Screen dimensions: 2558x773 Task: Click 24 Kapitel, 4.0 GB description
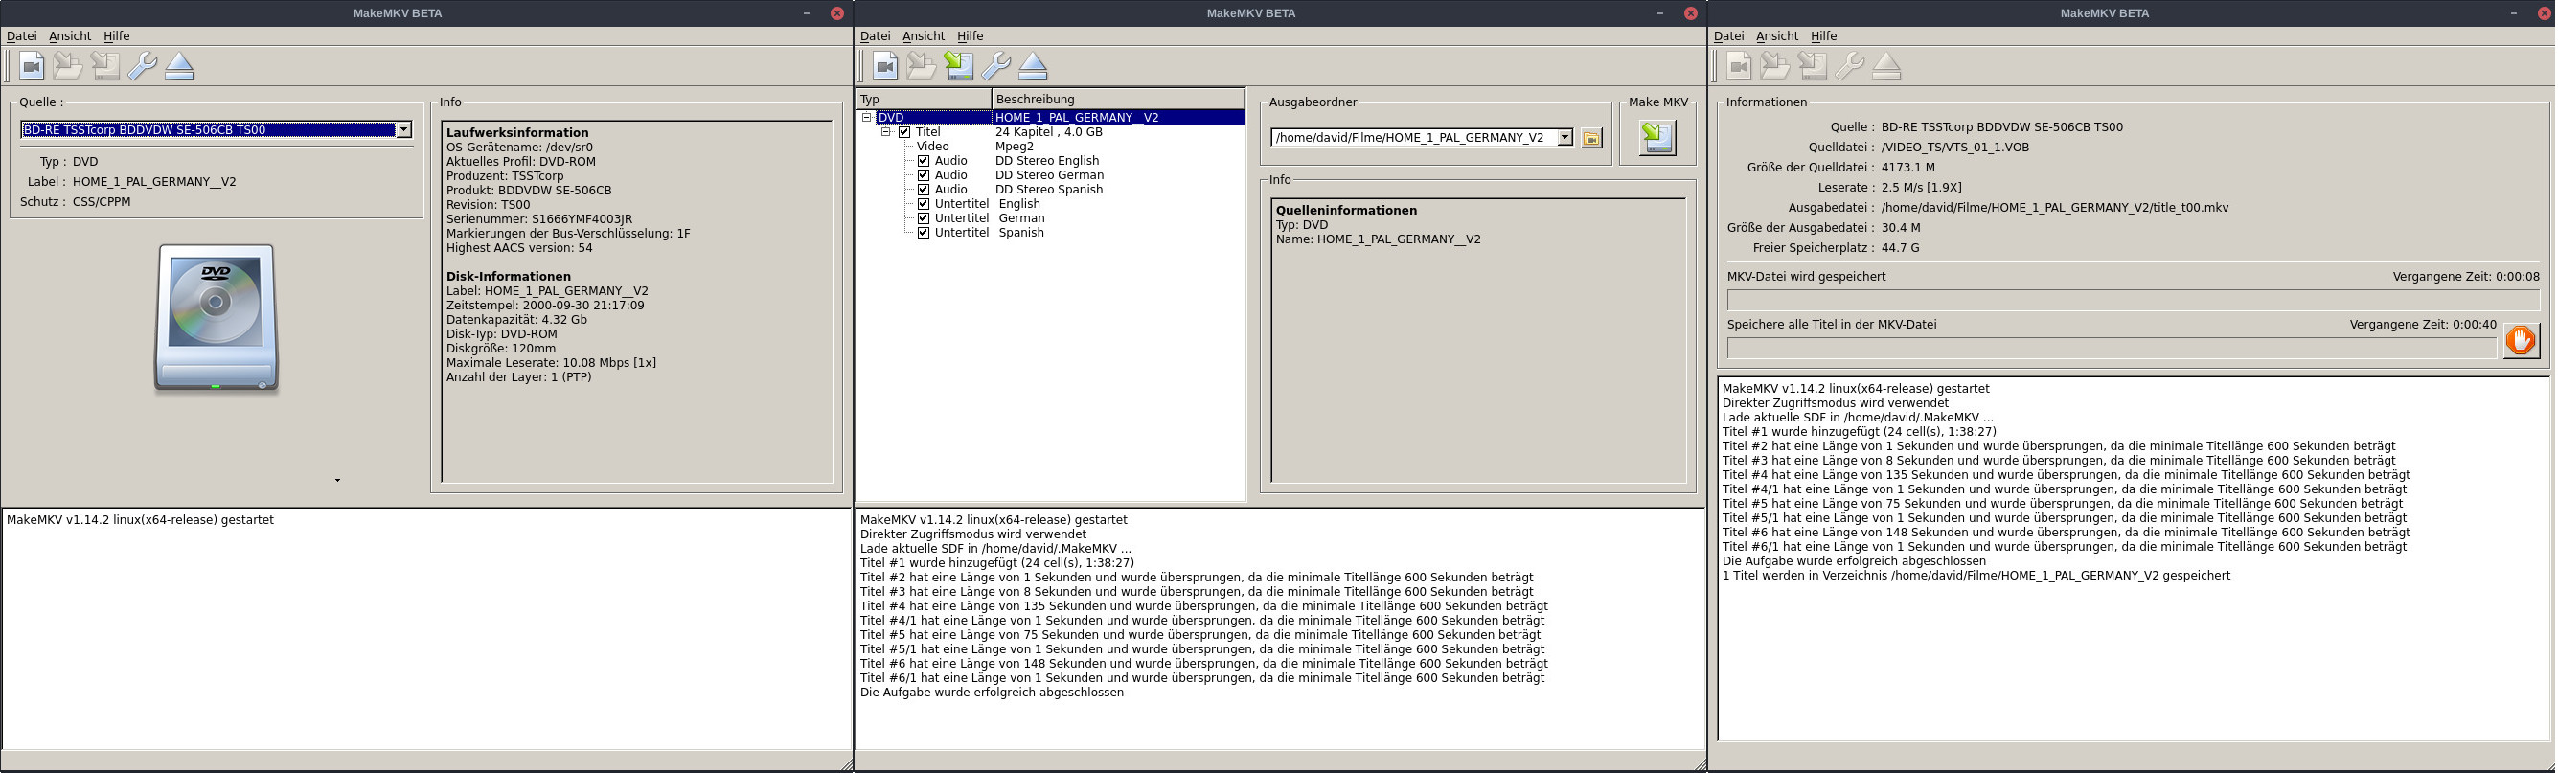1050,132
